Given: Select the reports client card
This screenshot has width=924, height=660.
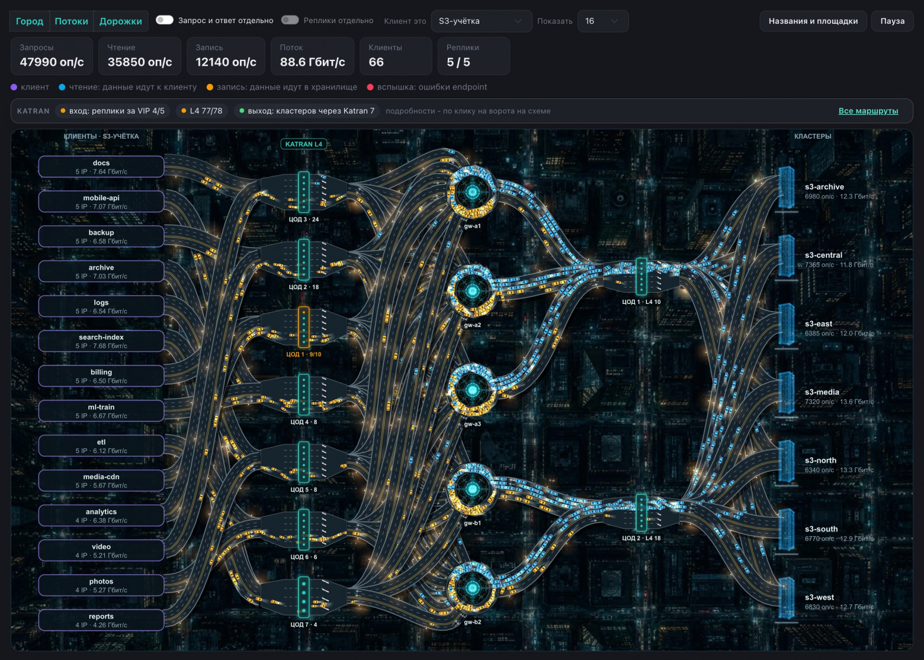Looking at the screenshot, I should coord(101,620).
